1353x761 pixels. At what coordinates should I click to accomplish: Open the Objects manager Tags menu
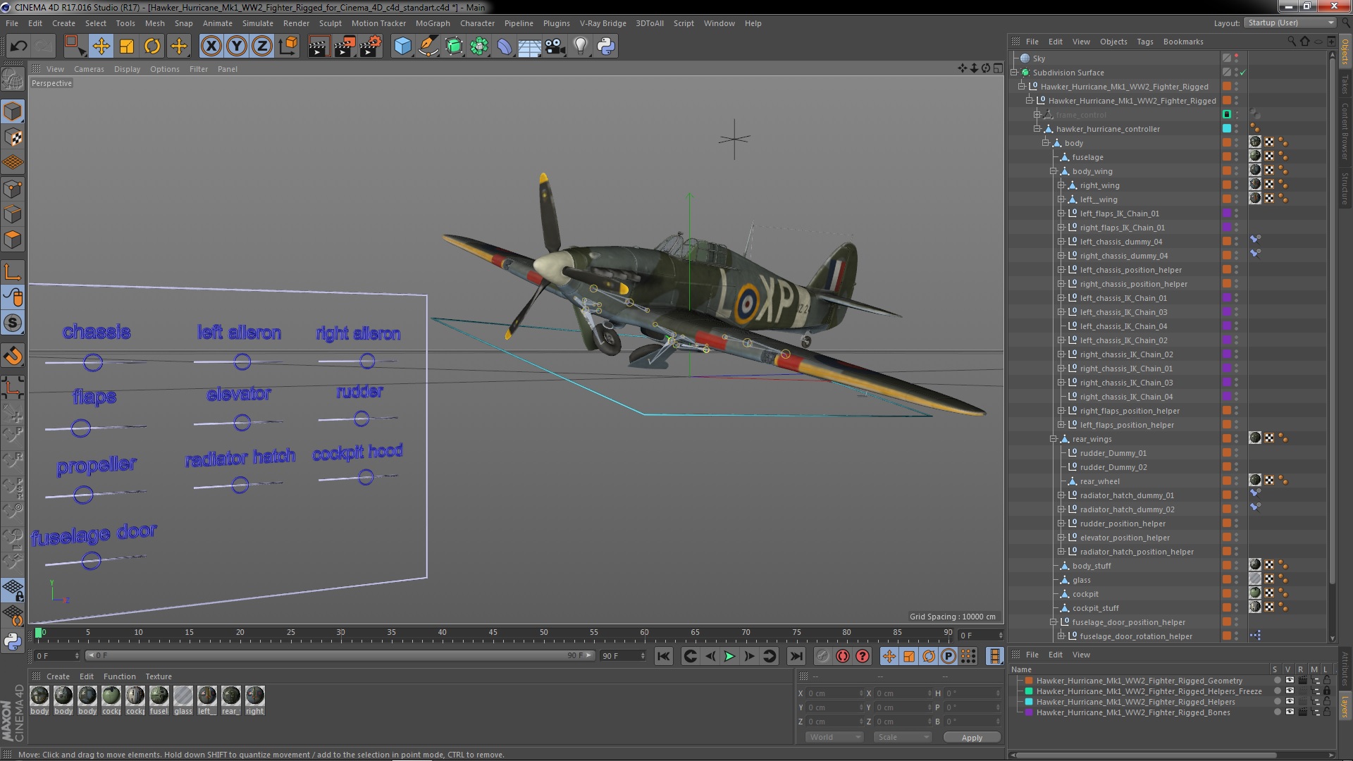(1145, 42)
